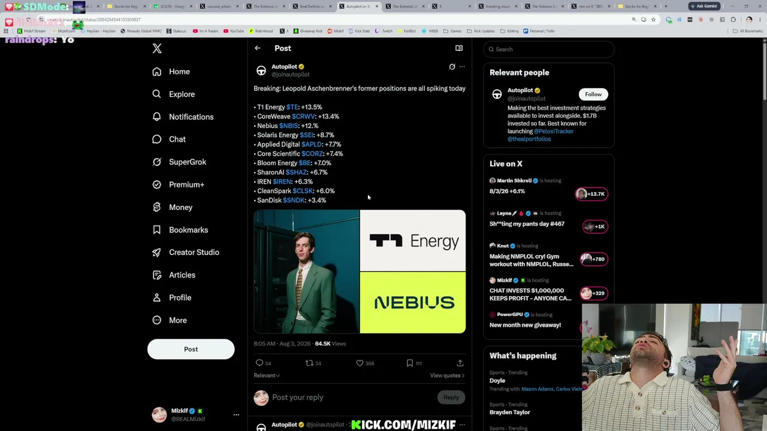The image size is (767, 431).
Task: Open the All Bookmarks folder
Action: [x=748, y=31]
